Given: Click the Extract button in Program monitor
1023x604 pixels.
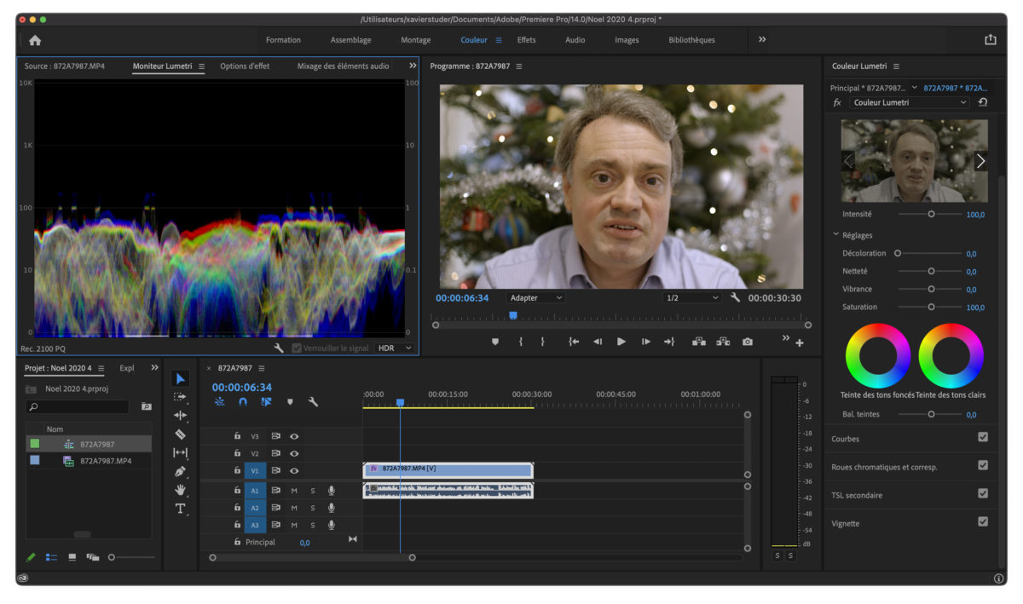Looking at the screenshot, I should 723,342.
